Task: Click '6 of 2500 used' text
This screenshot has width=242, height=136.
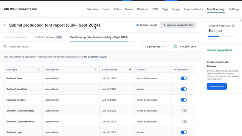Action: [x=187, y=47]
